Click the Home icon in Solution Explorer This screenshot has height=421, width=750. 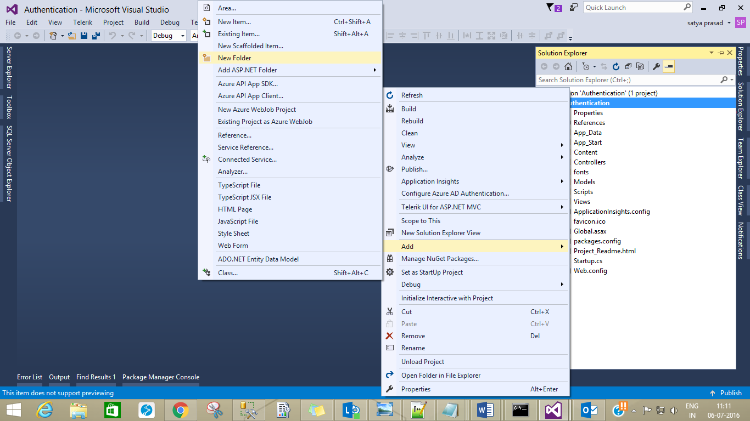pyautogui.click(x=568, y=66)
